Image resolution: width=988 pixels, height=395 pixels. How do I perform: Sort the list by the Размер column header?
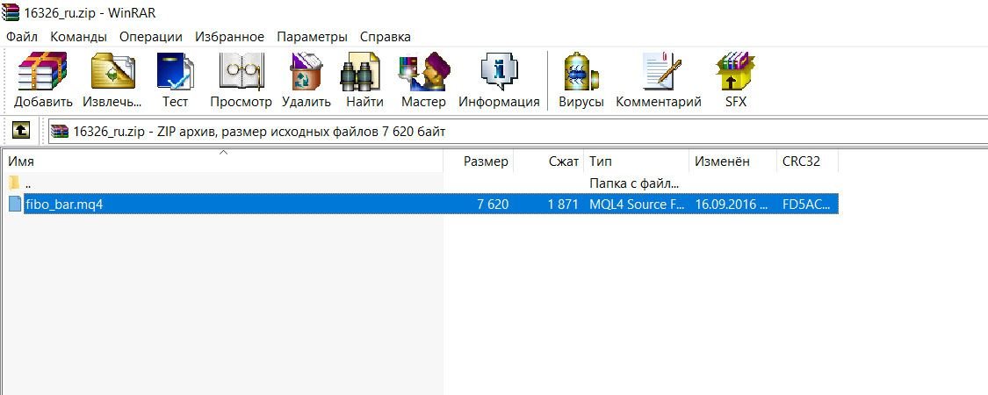479,162
